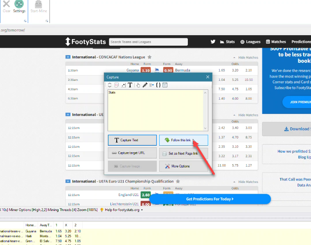Click the Search Teams and Leagues field
This screenshot has width=311, height=245.
(148, 42)
